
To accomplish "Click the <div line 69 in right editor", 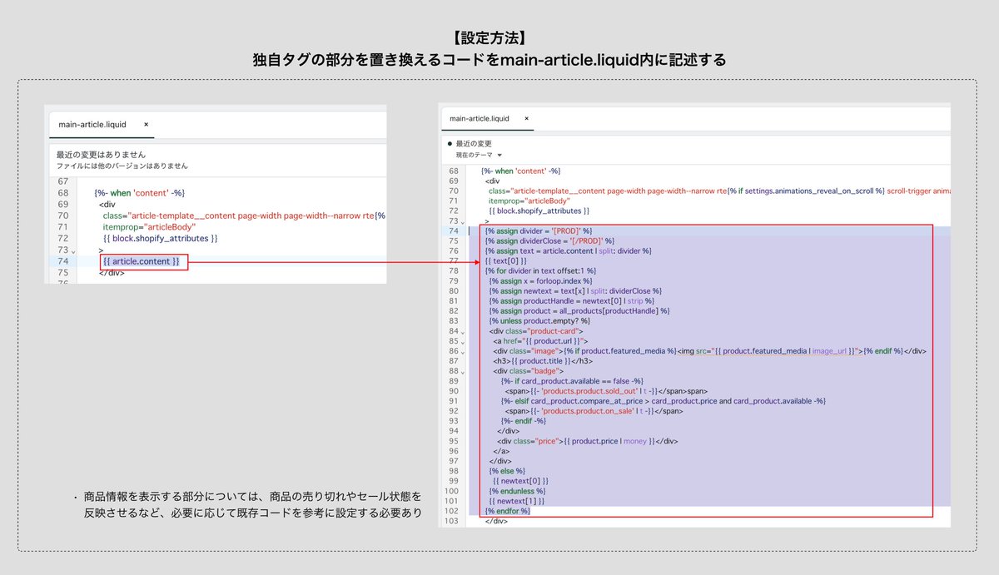I will (x=492, y=181).
